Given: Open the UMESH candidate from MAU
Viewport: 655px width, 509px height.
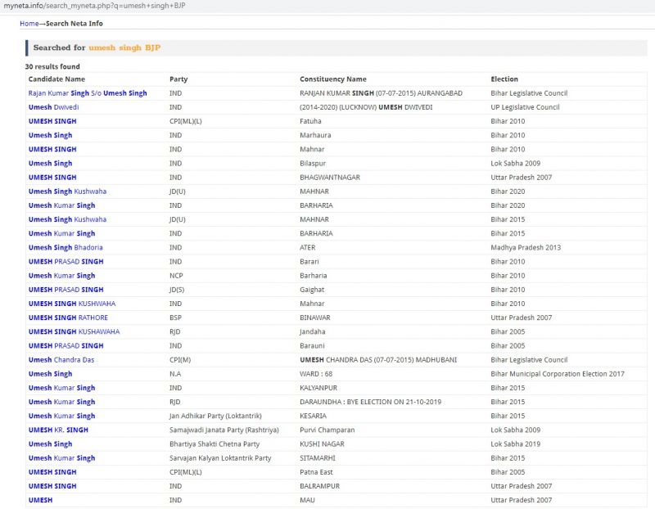Looking at the screenshot, I should (x=40, y=500).
